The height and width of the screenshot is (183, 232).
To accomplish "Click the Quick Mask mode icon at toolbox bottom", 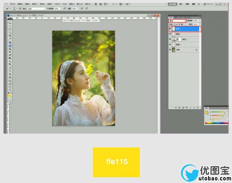I will tap(10, 100).
